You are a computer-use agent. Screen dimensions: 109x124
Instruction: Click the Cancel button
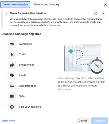pyautogui.click(x=83, y=121)
